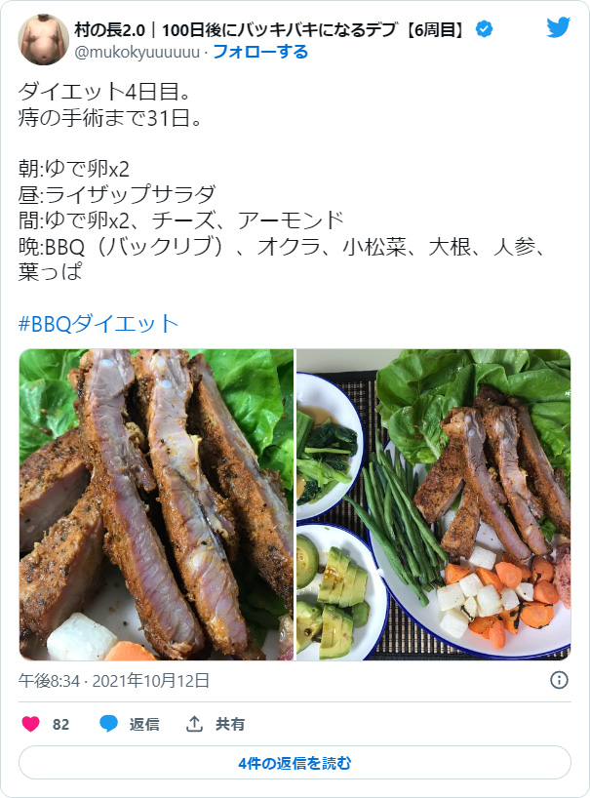View the close-up ribs photo
The image size is (590, 798).
156,504
